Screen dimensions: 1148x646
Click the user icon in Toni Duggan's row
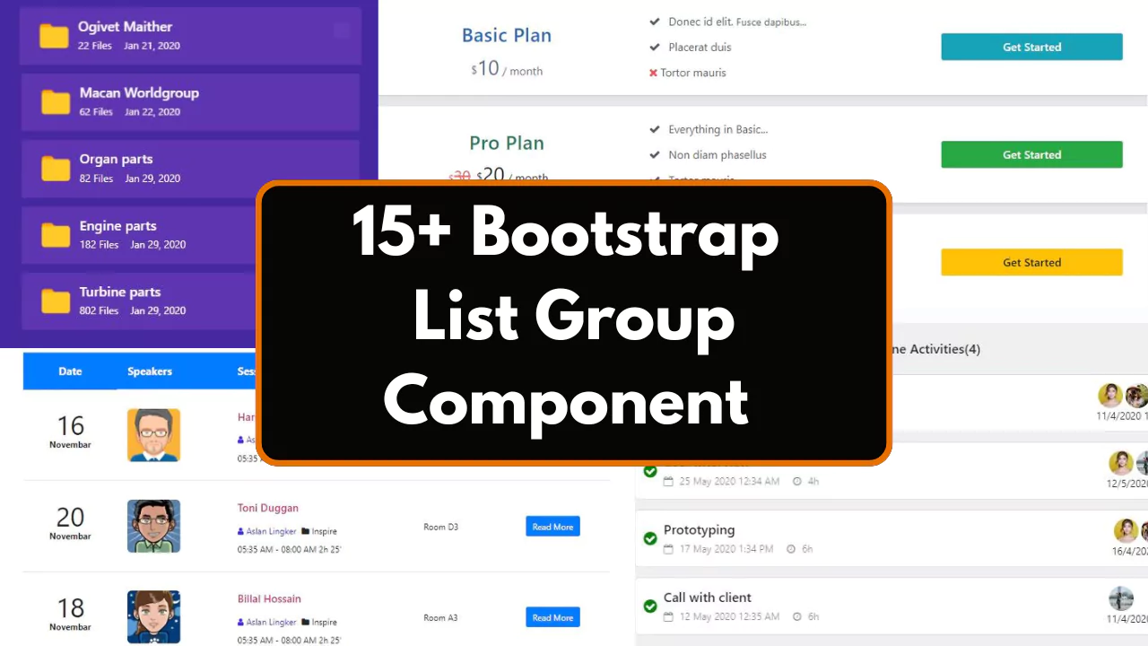(x=240, y=531)
